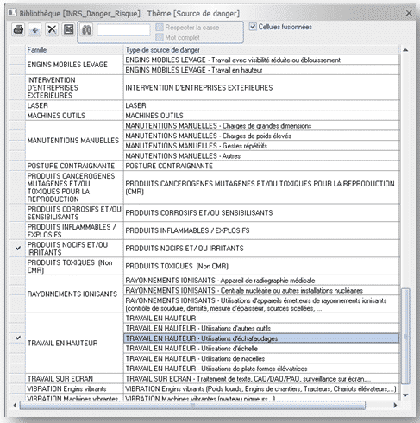Click the horizontal scrollbar thumb
420x423 pixels.
192,405
